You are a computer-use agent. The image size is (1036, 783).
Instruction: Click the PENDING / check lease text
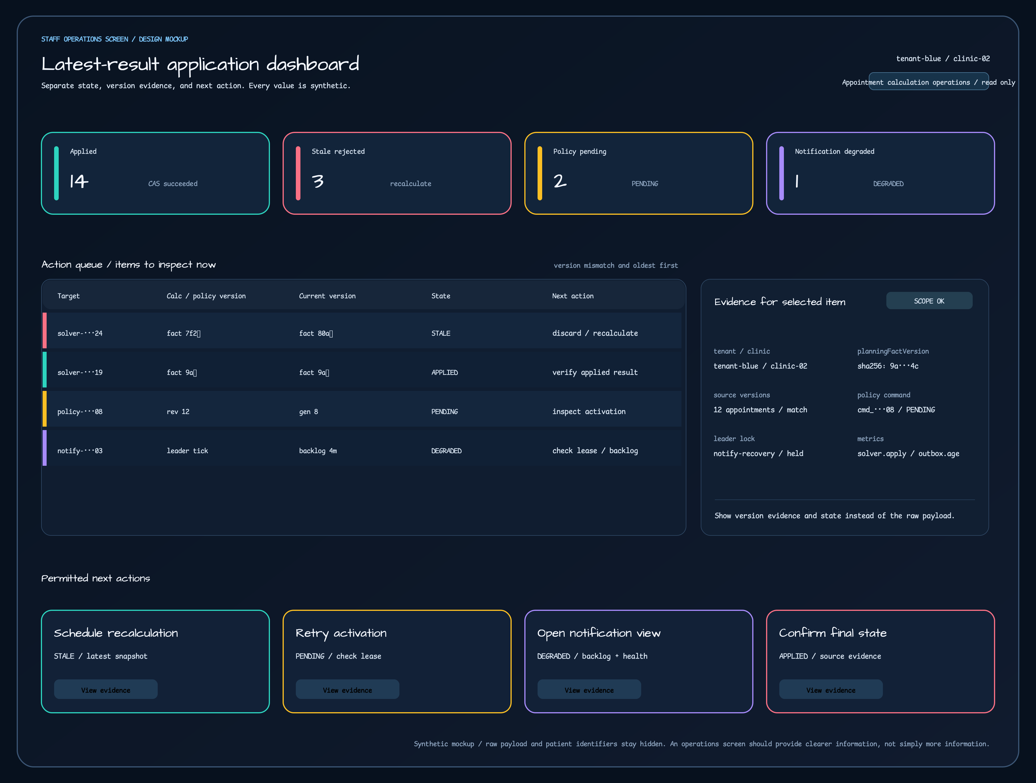(x=339, y=657)
